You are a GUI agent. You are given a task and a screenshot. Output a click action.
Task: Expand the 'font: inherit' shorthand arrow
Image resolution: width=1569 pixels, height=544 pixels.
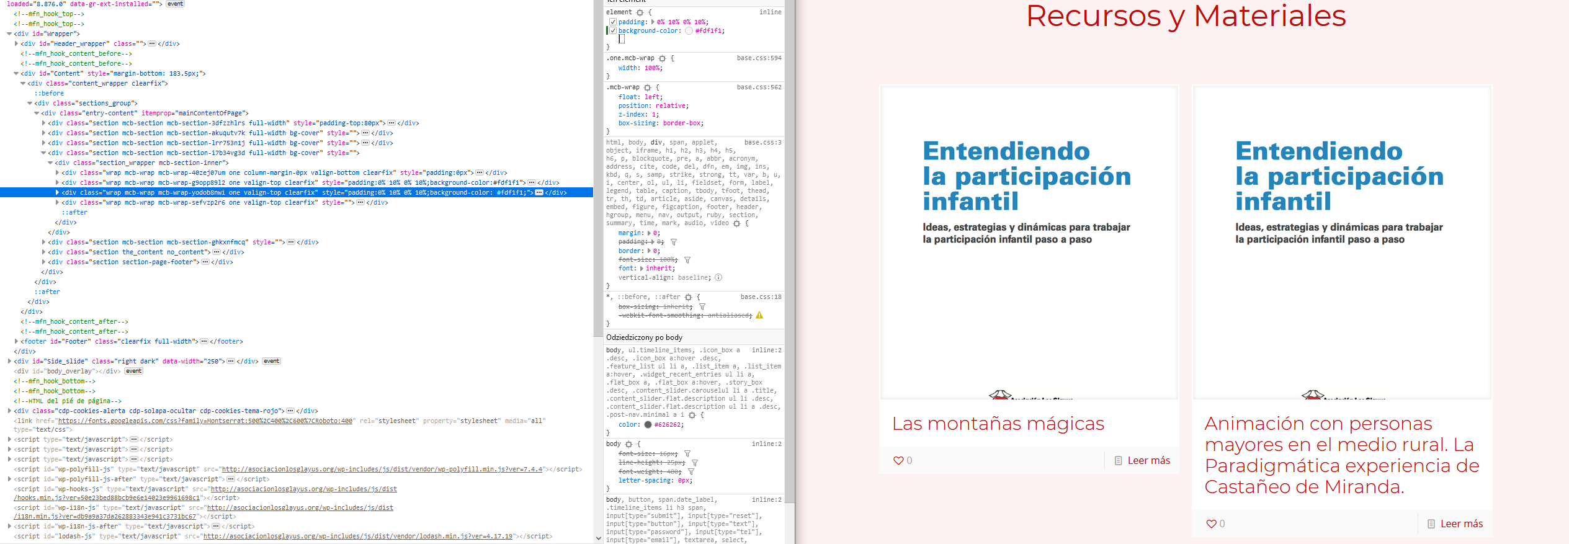[641, 269]
